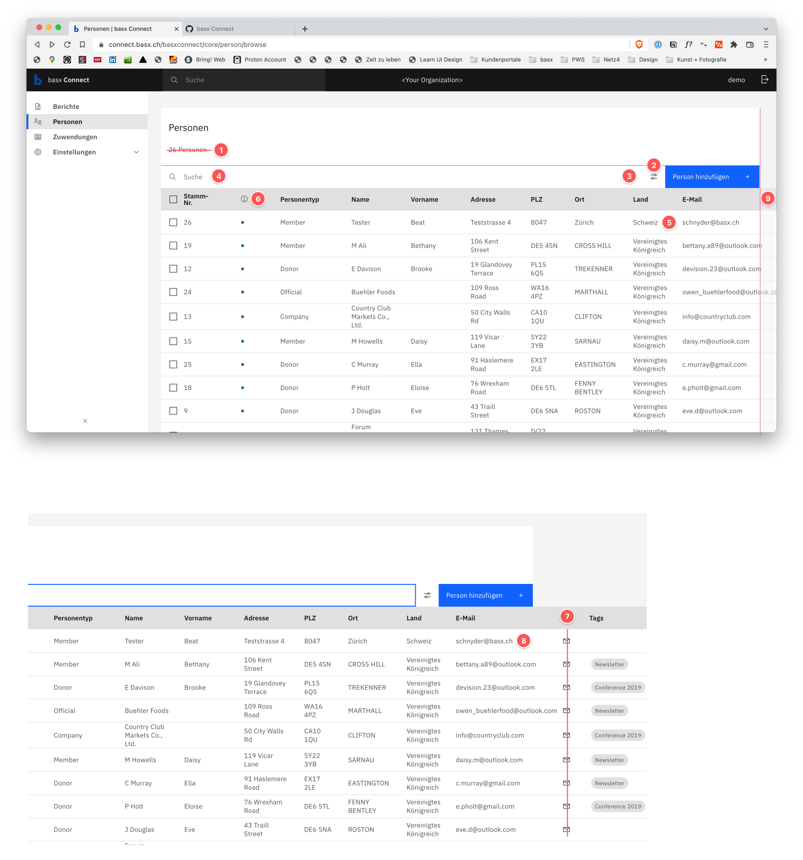This screenshot has width=803, height=860.
Task: Open the Proton Account bookmark
Action: click(x=260, y=60)
